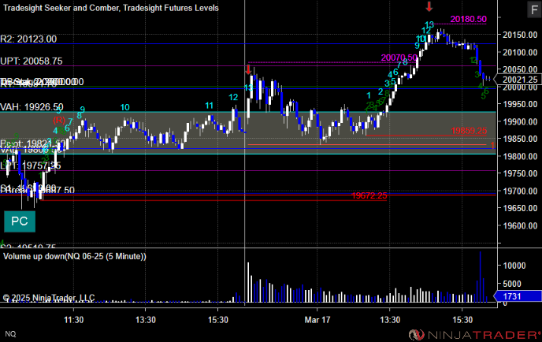Click the red (R) marker on chart

point(59,121)
